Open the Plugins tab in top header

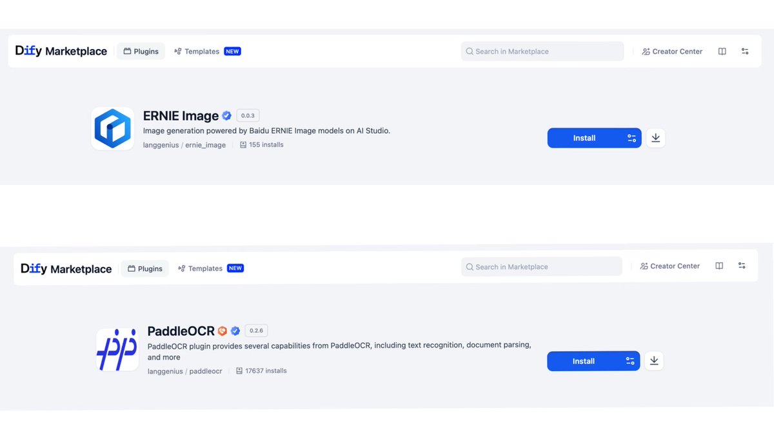tap(141, 51)
